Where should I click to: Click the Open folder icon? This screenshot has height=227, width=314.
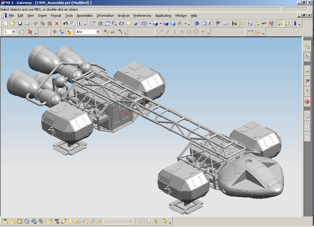click(x=13, y=23)
